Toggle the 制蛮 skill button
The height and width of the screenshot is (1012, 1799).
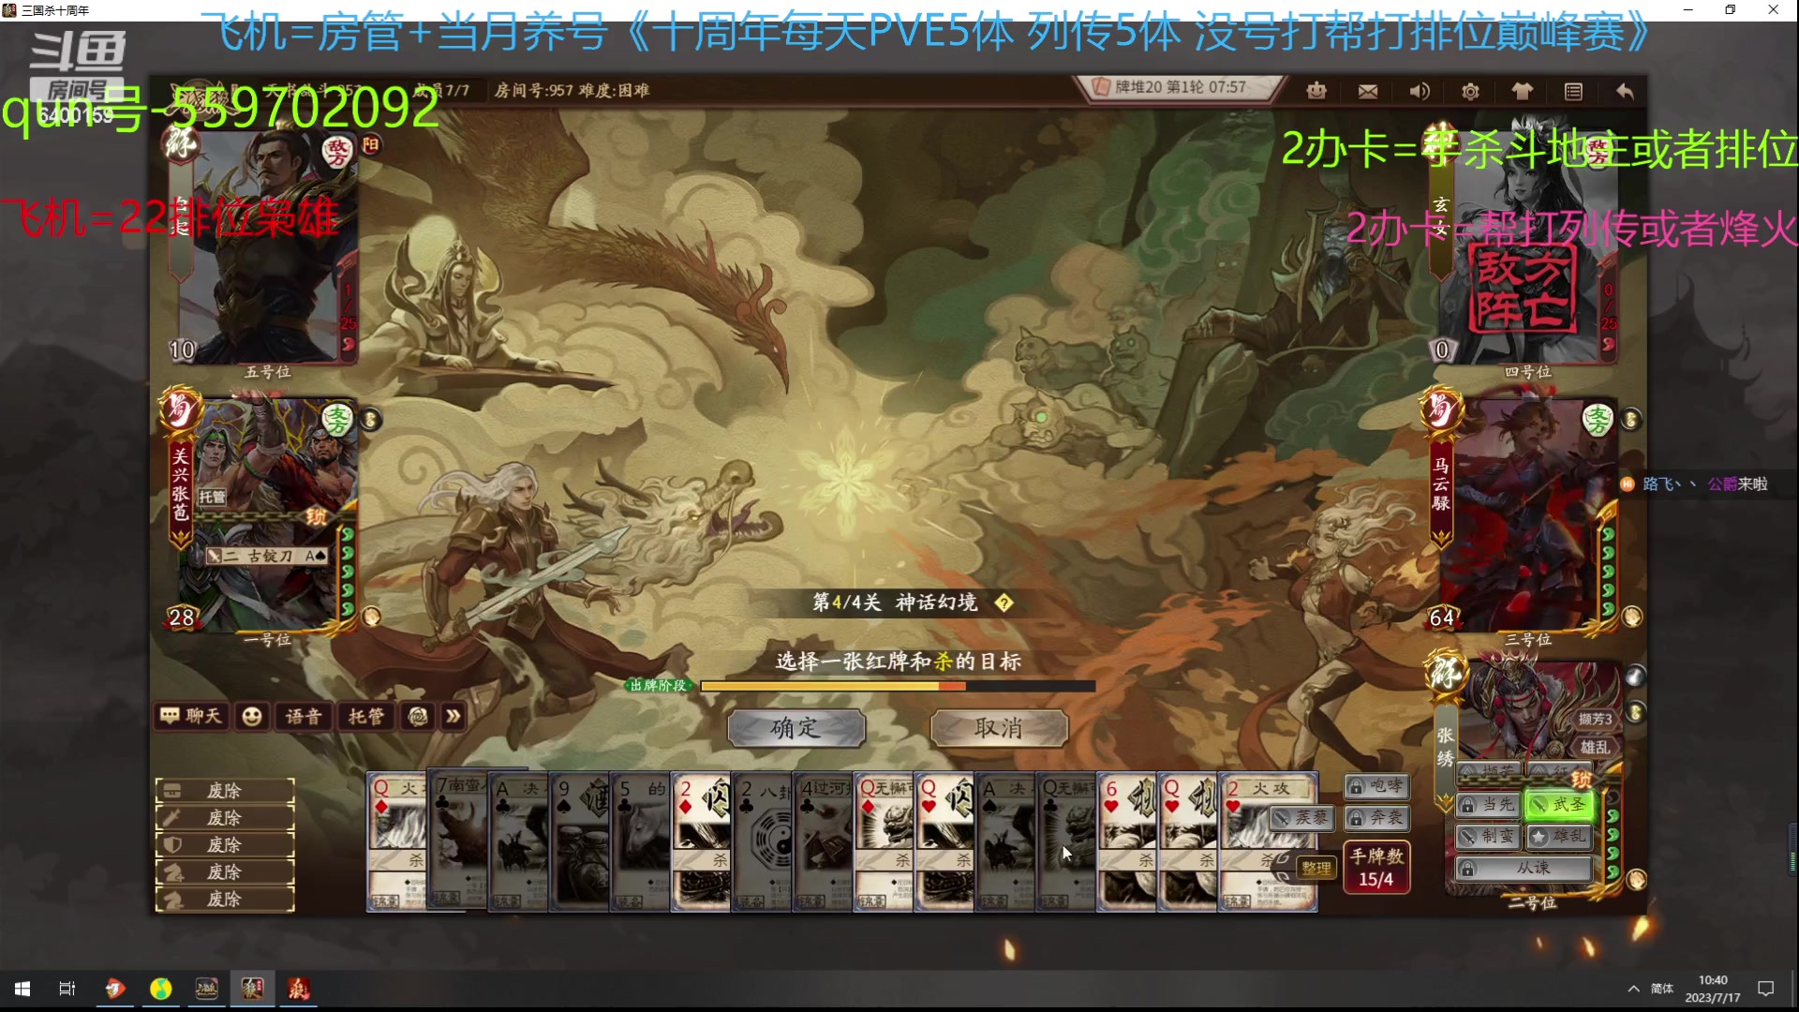(1488, 836)
